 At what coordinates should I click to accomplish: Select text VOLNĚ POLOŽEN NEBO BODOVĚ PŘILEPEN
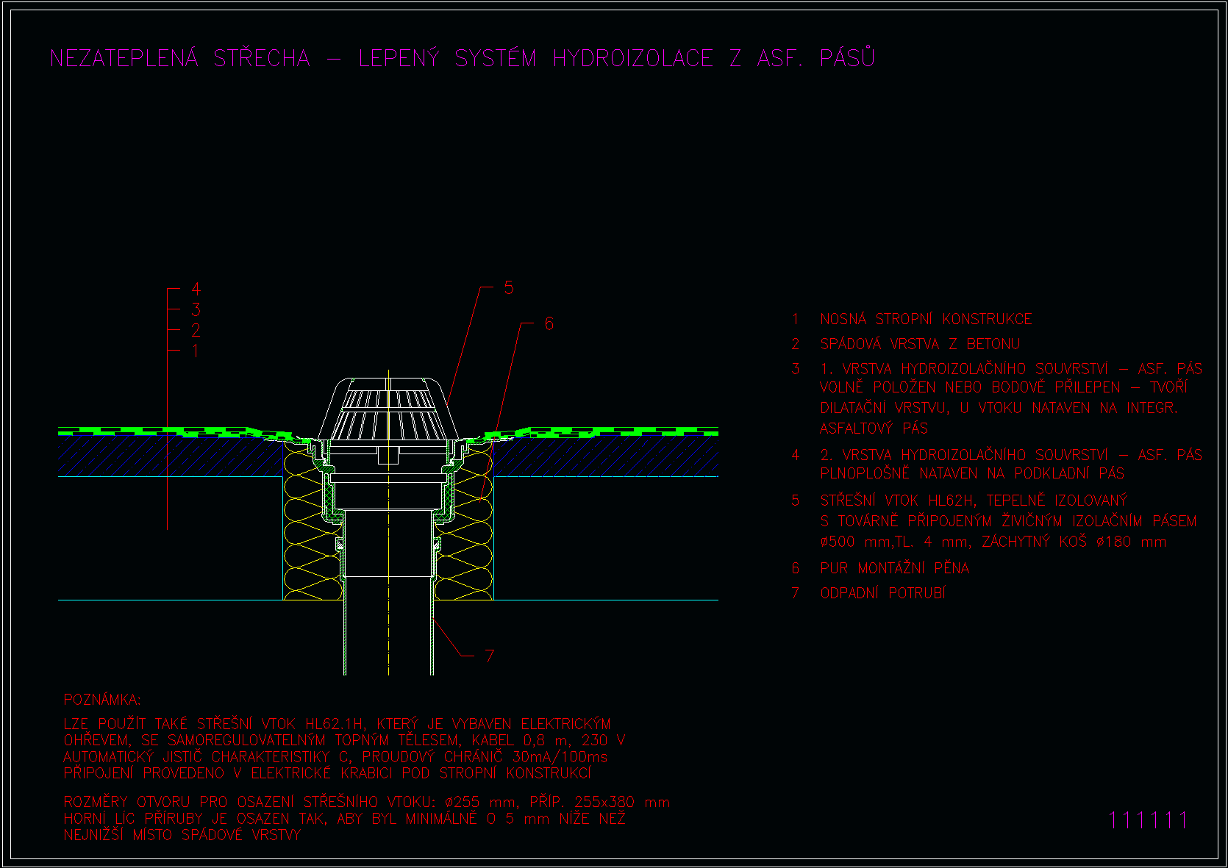pyautogui.click(x=1004, y=387)
